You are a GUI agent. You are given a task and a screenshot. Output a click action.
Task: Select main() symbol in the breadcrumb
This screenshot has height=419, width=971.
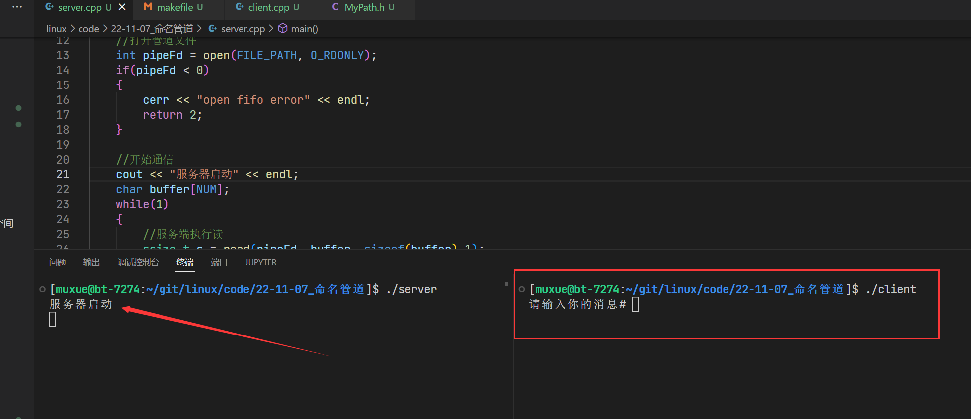coord(304,29)
